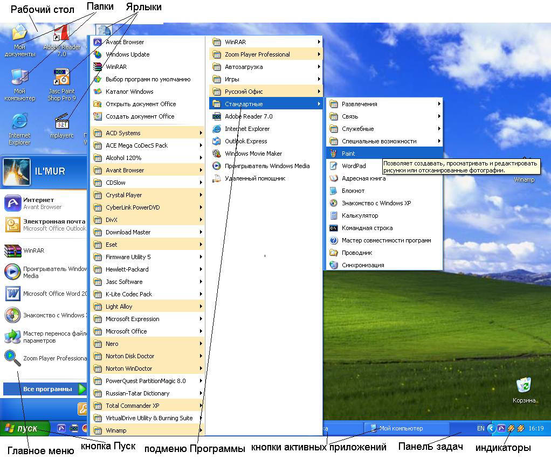Expand the Развлечения submenu arrow
551x459 pixels.
coord(439,104)
